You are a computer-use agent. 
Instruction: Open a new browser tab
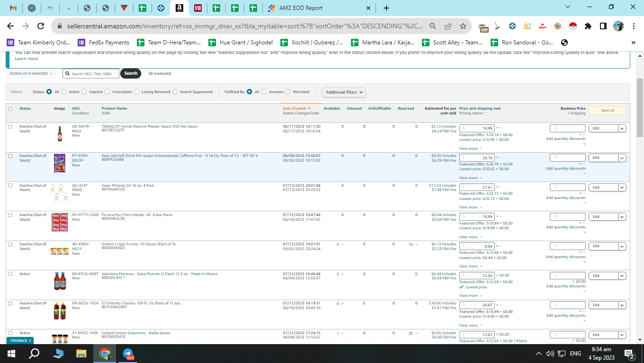[x=386, y=8]
